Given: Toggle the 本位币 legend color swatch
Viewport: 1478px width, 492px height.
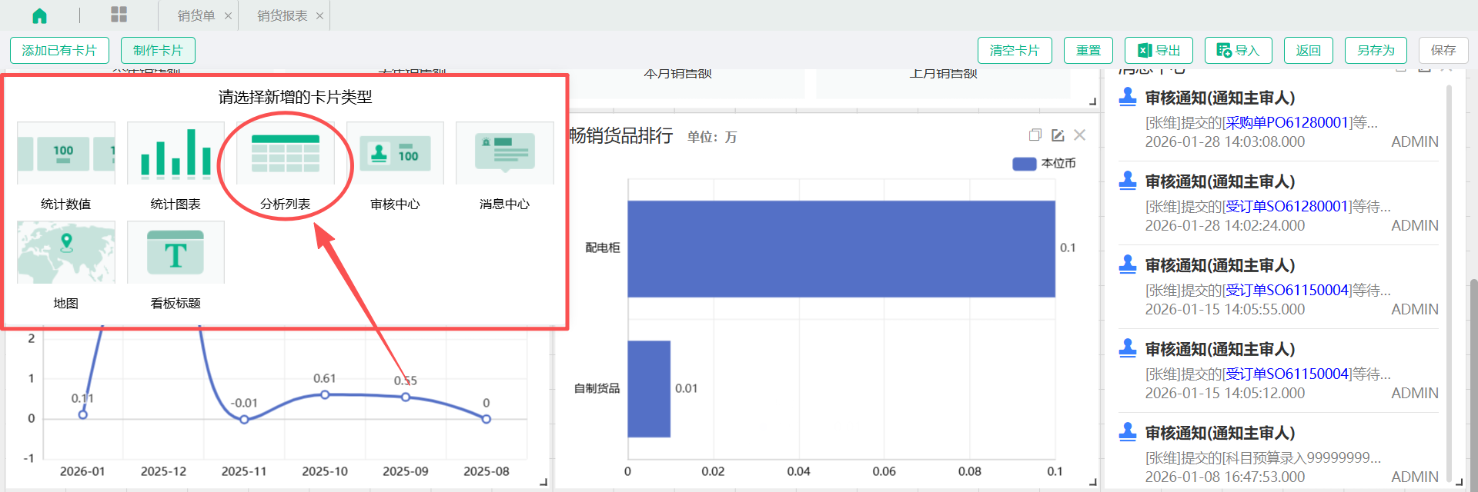Looking at the screenshot, I should (x=1024, y=164).
